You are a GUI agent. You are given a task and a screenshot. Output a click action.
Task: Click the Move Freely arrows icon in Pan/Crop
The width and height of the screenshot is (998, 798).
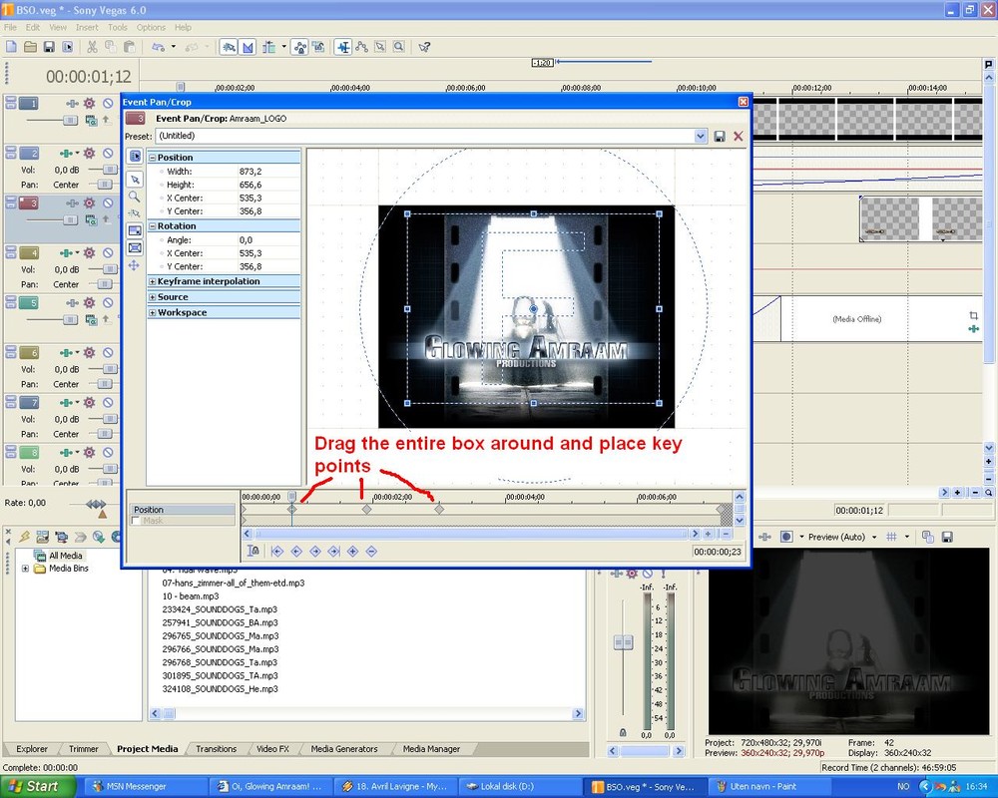[135, 264]
